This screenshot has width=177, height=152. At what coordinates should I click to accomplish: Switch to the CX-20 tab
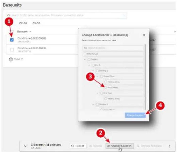click(23, 23)
